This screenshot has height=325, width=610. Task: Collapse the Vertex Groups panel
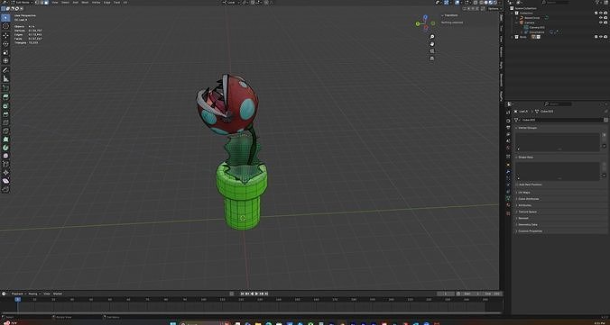(528, 128)
